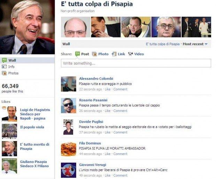
Task: Open Alessandro Colombi's profile link
Action: [x=96, y=79]
